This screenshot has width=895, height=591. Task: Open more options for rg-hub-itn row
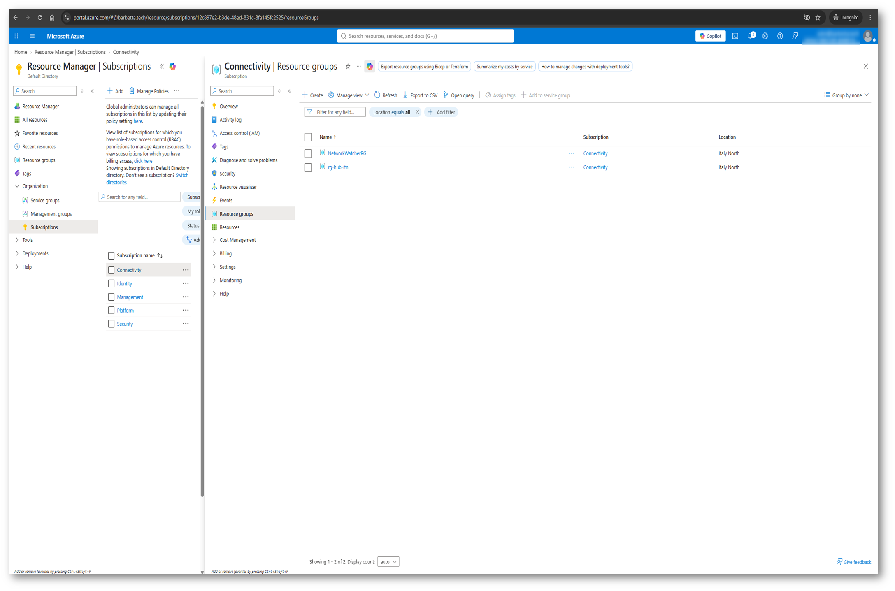[571, 167]
